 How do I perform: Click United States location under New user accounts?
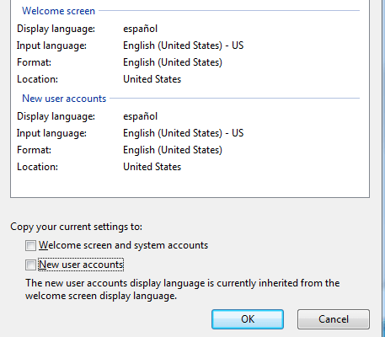pos(152,167)
